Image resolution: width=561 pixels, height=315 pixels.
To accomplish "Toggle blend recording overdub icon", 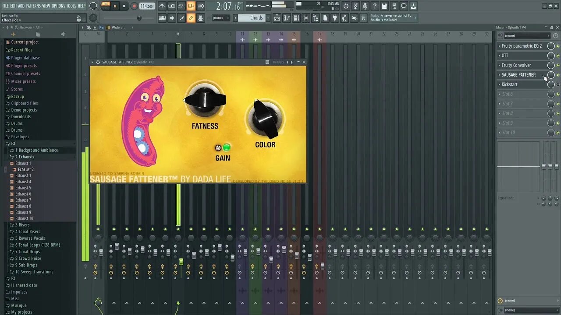I will 191,6.
